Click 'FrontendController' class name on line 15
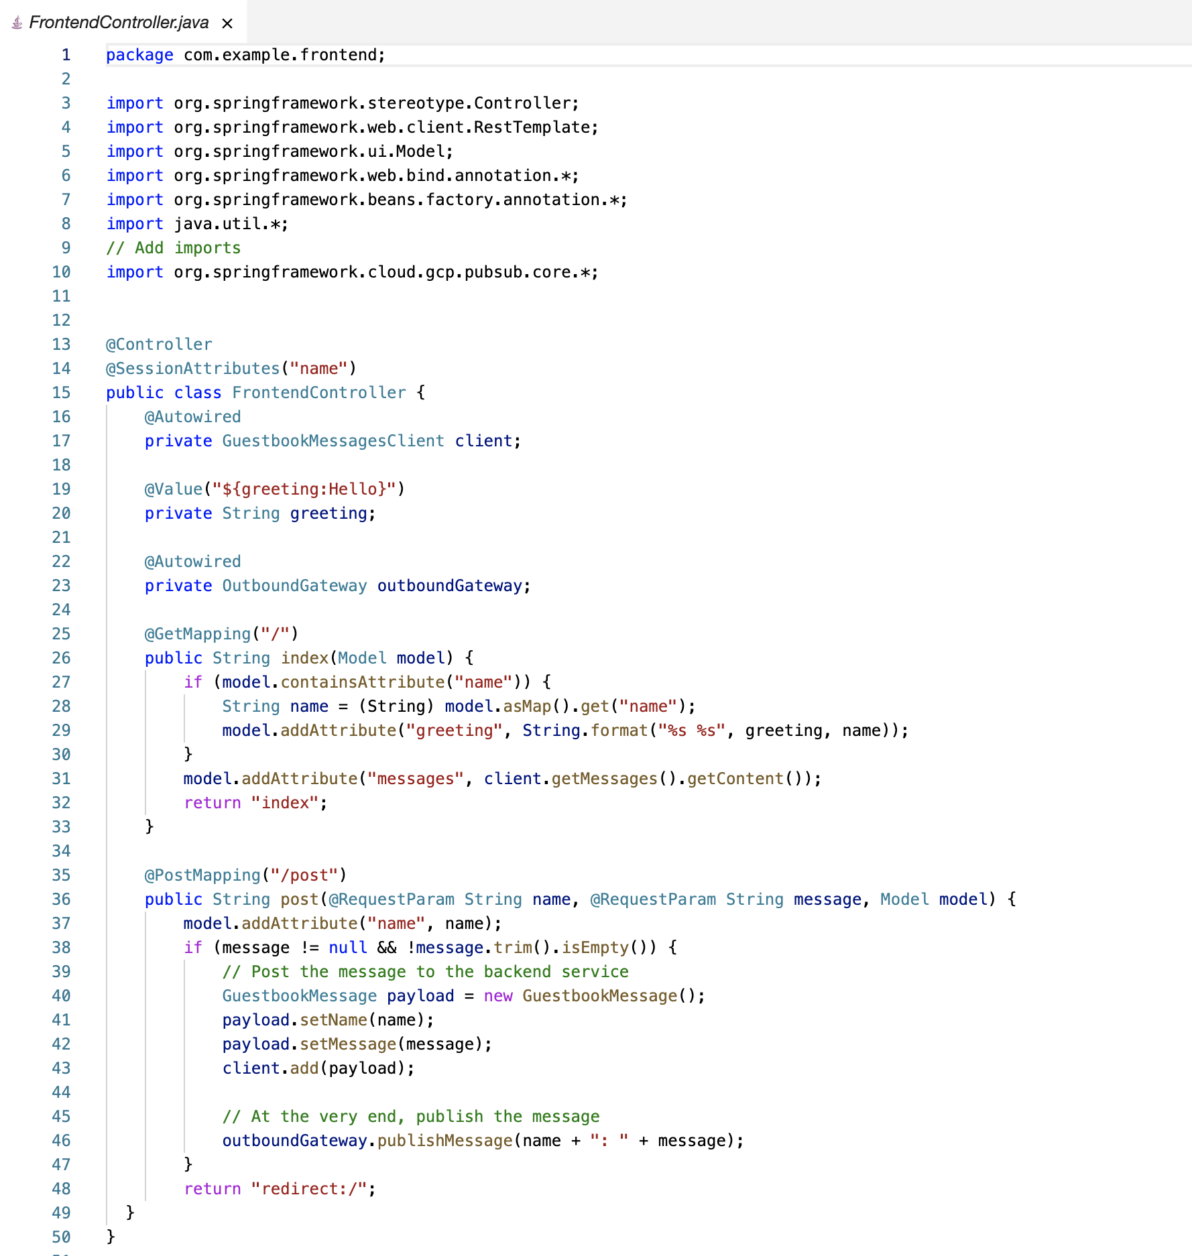1192x1256 pixels. [x=319, y=393]
